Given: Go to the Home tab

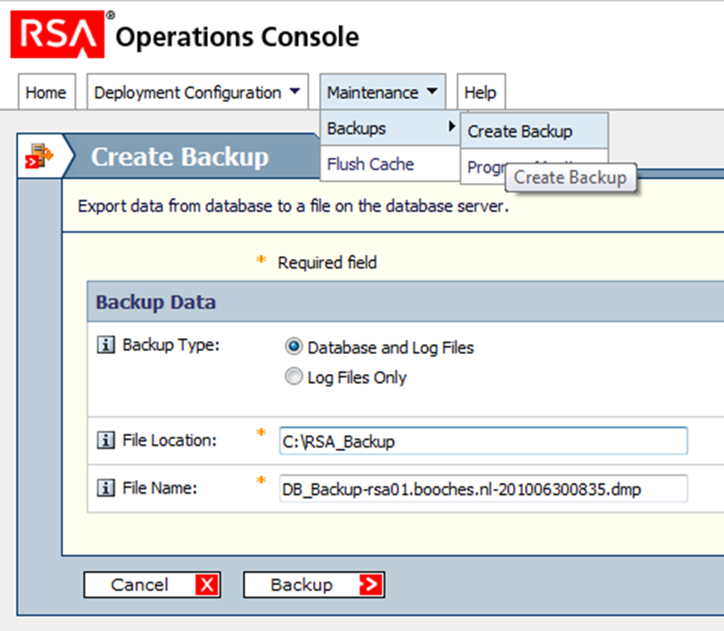Looking at the screenshot, I should 46,92.
